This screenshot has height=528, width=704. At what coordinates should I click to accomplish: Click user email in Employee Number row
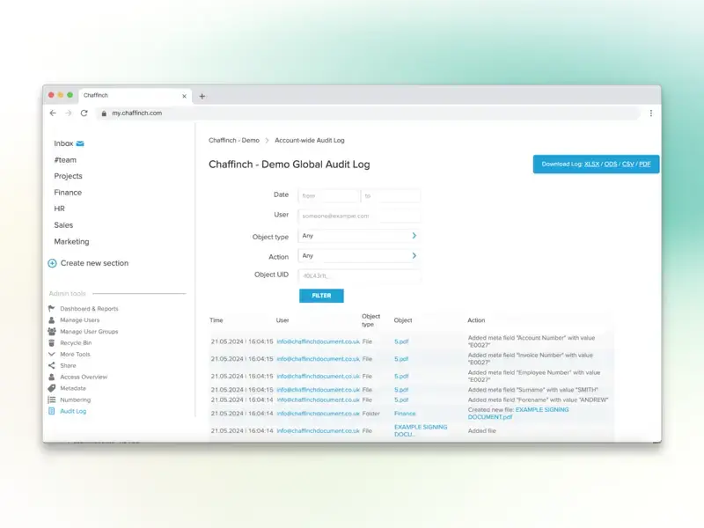pyautogui.click(x=319, y=377)
